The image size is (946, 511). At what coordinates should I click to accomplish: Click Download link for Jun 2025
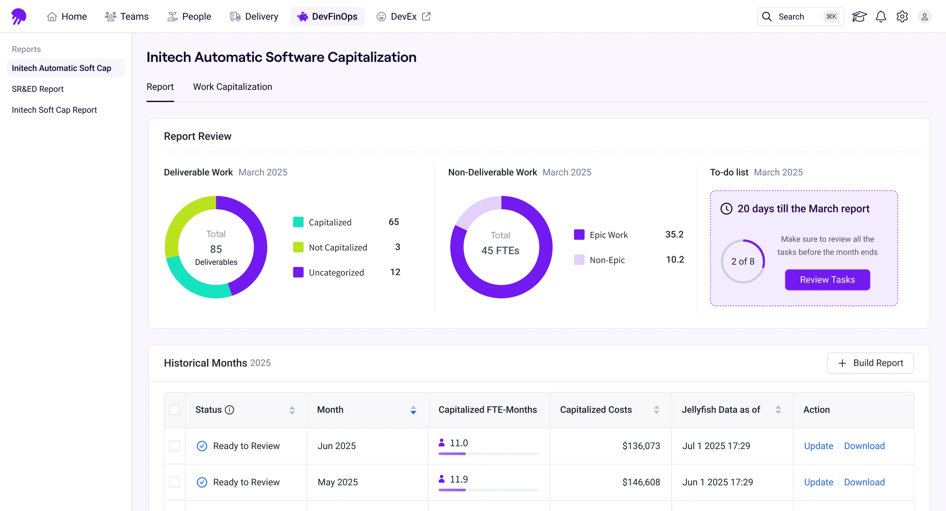pyautogui.click(x=864, y=446)
